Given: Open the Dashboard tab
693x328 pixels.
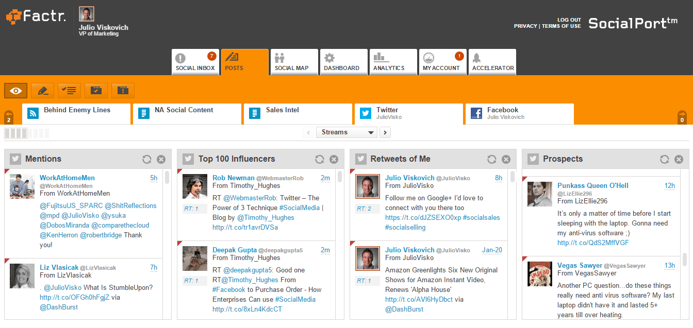Looking at the screenshot, I should click(344, 62).
